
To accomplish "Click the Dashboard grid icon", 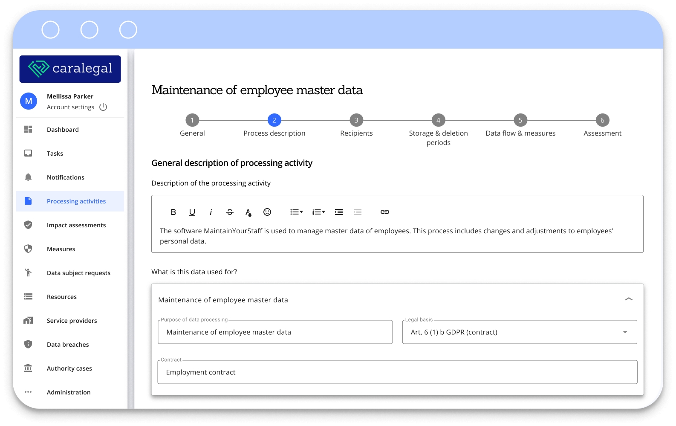I will [28, 129].
